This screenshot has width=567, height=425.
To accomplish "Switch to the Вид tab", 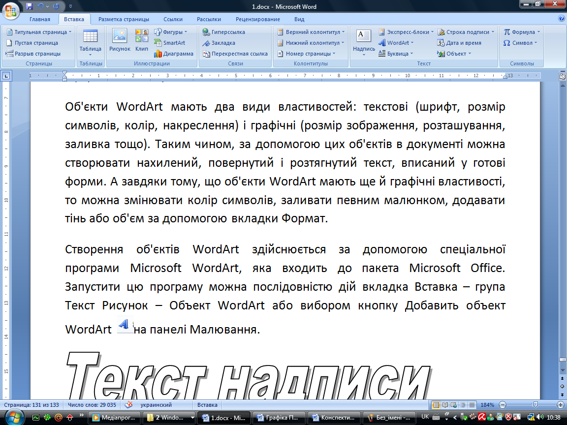I will point(299,19).
